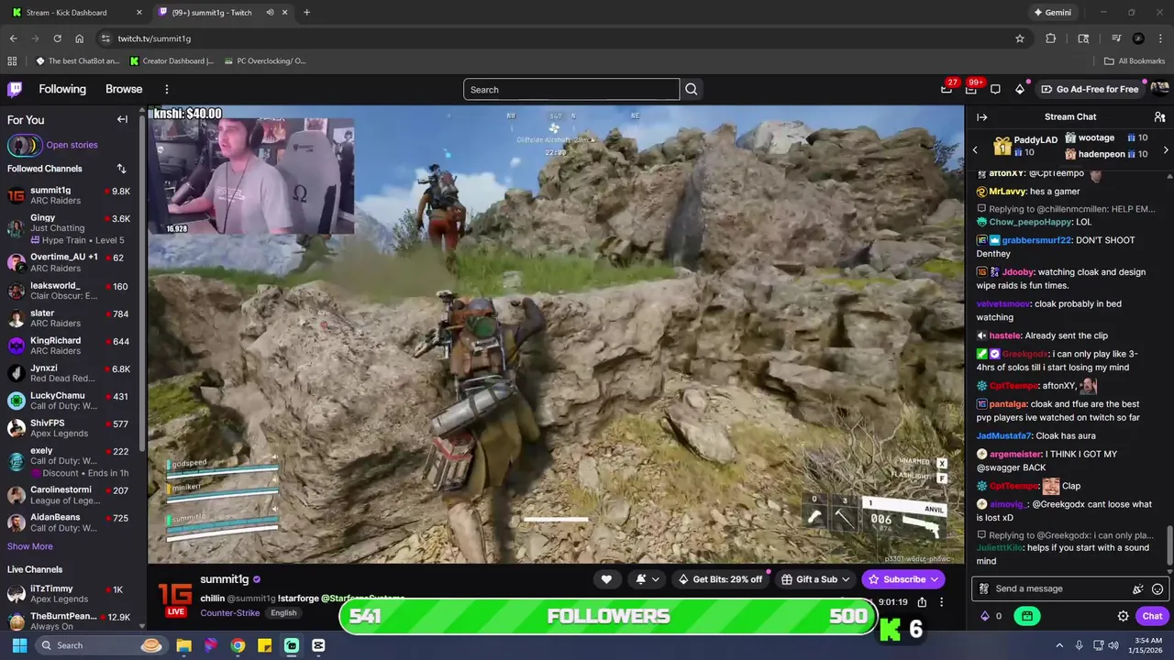This screenshot has height=660, width=1174.
Task: Click the search magnifier button
Action: click(x=692, y=89)
